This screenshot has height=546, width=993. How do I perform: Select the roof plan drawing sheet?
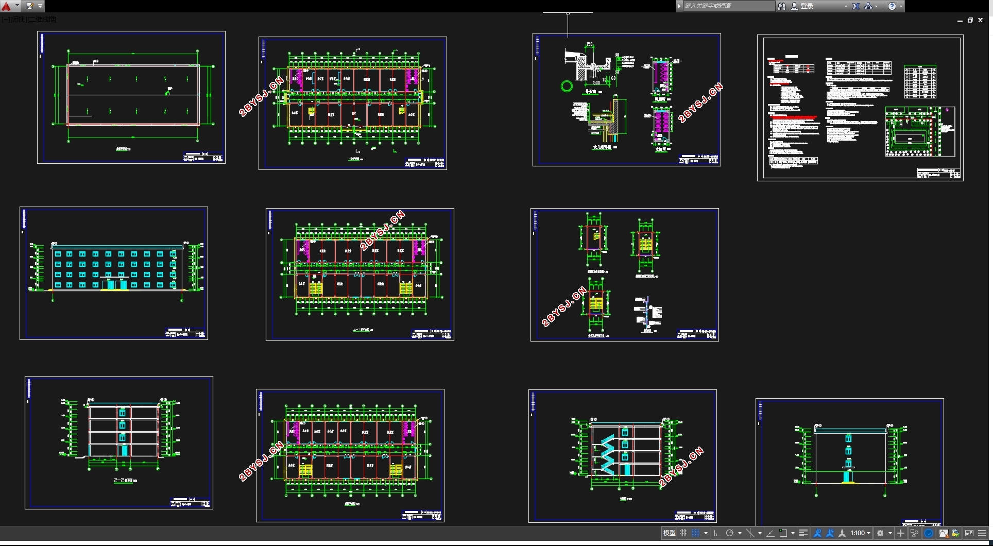(x=131, y=97)
